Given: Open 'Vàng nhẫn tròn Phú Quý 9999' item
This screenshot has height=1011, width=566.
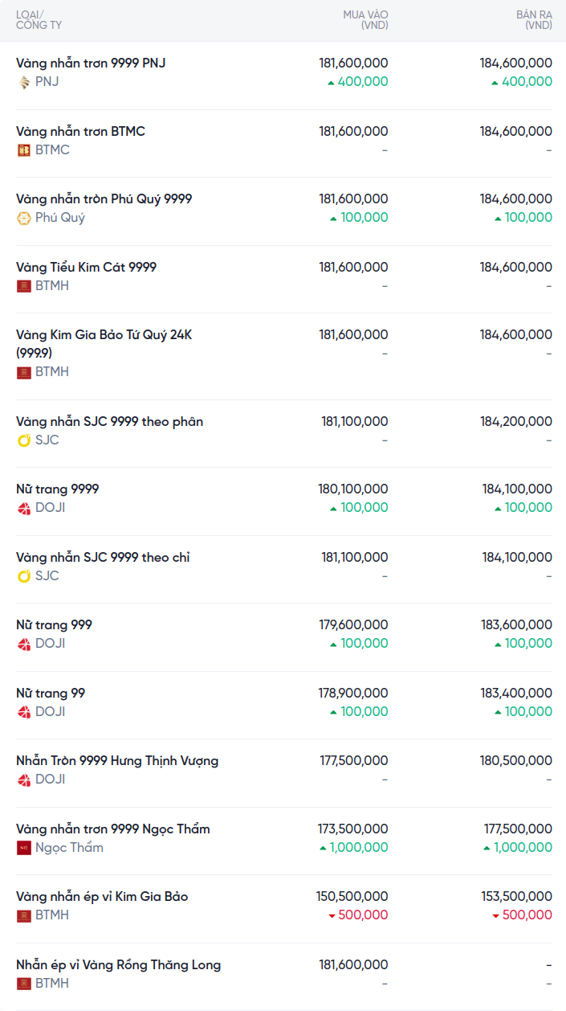Looking at the screenshot, I should (x=104, y=199).
